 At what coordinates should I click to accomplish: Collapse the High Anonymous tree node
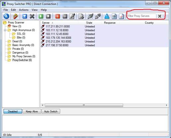pyautogui.click(x=5, y=30)
